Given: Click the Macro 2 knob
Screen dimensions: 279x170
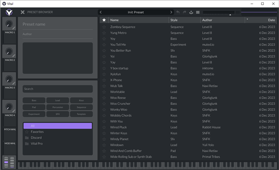Looking at the screenshot, I should pos(9,51).
